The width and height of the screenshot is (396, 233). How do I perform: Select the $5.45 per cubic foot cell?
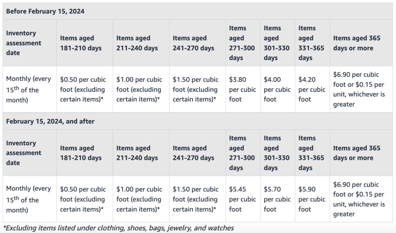[242, 199]
